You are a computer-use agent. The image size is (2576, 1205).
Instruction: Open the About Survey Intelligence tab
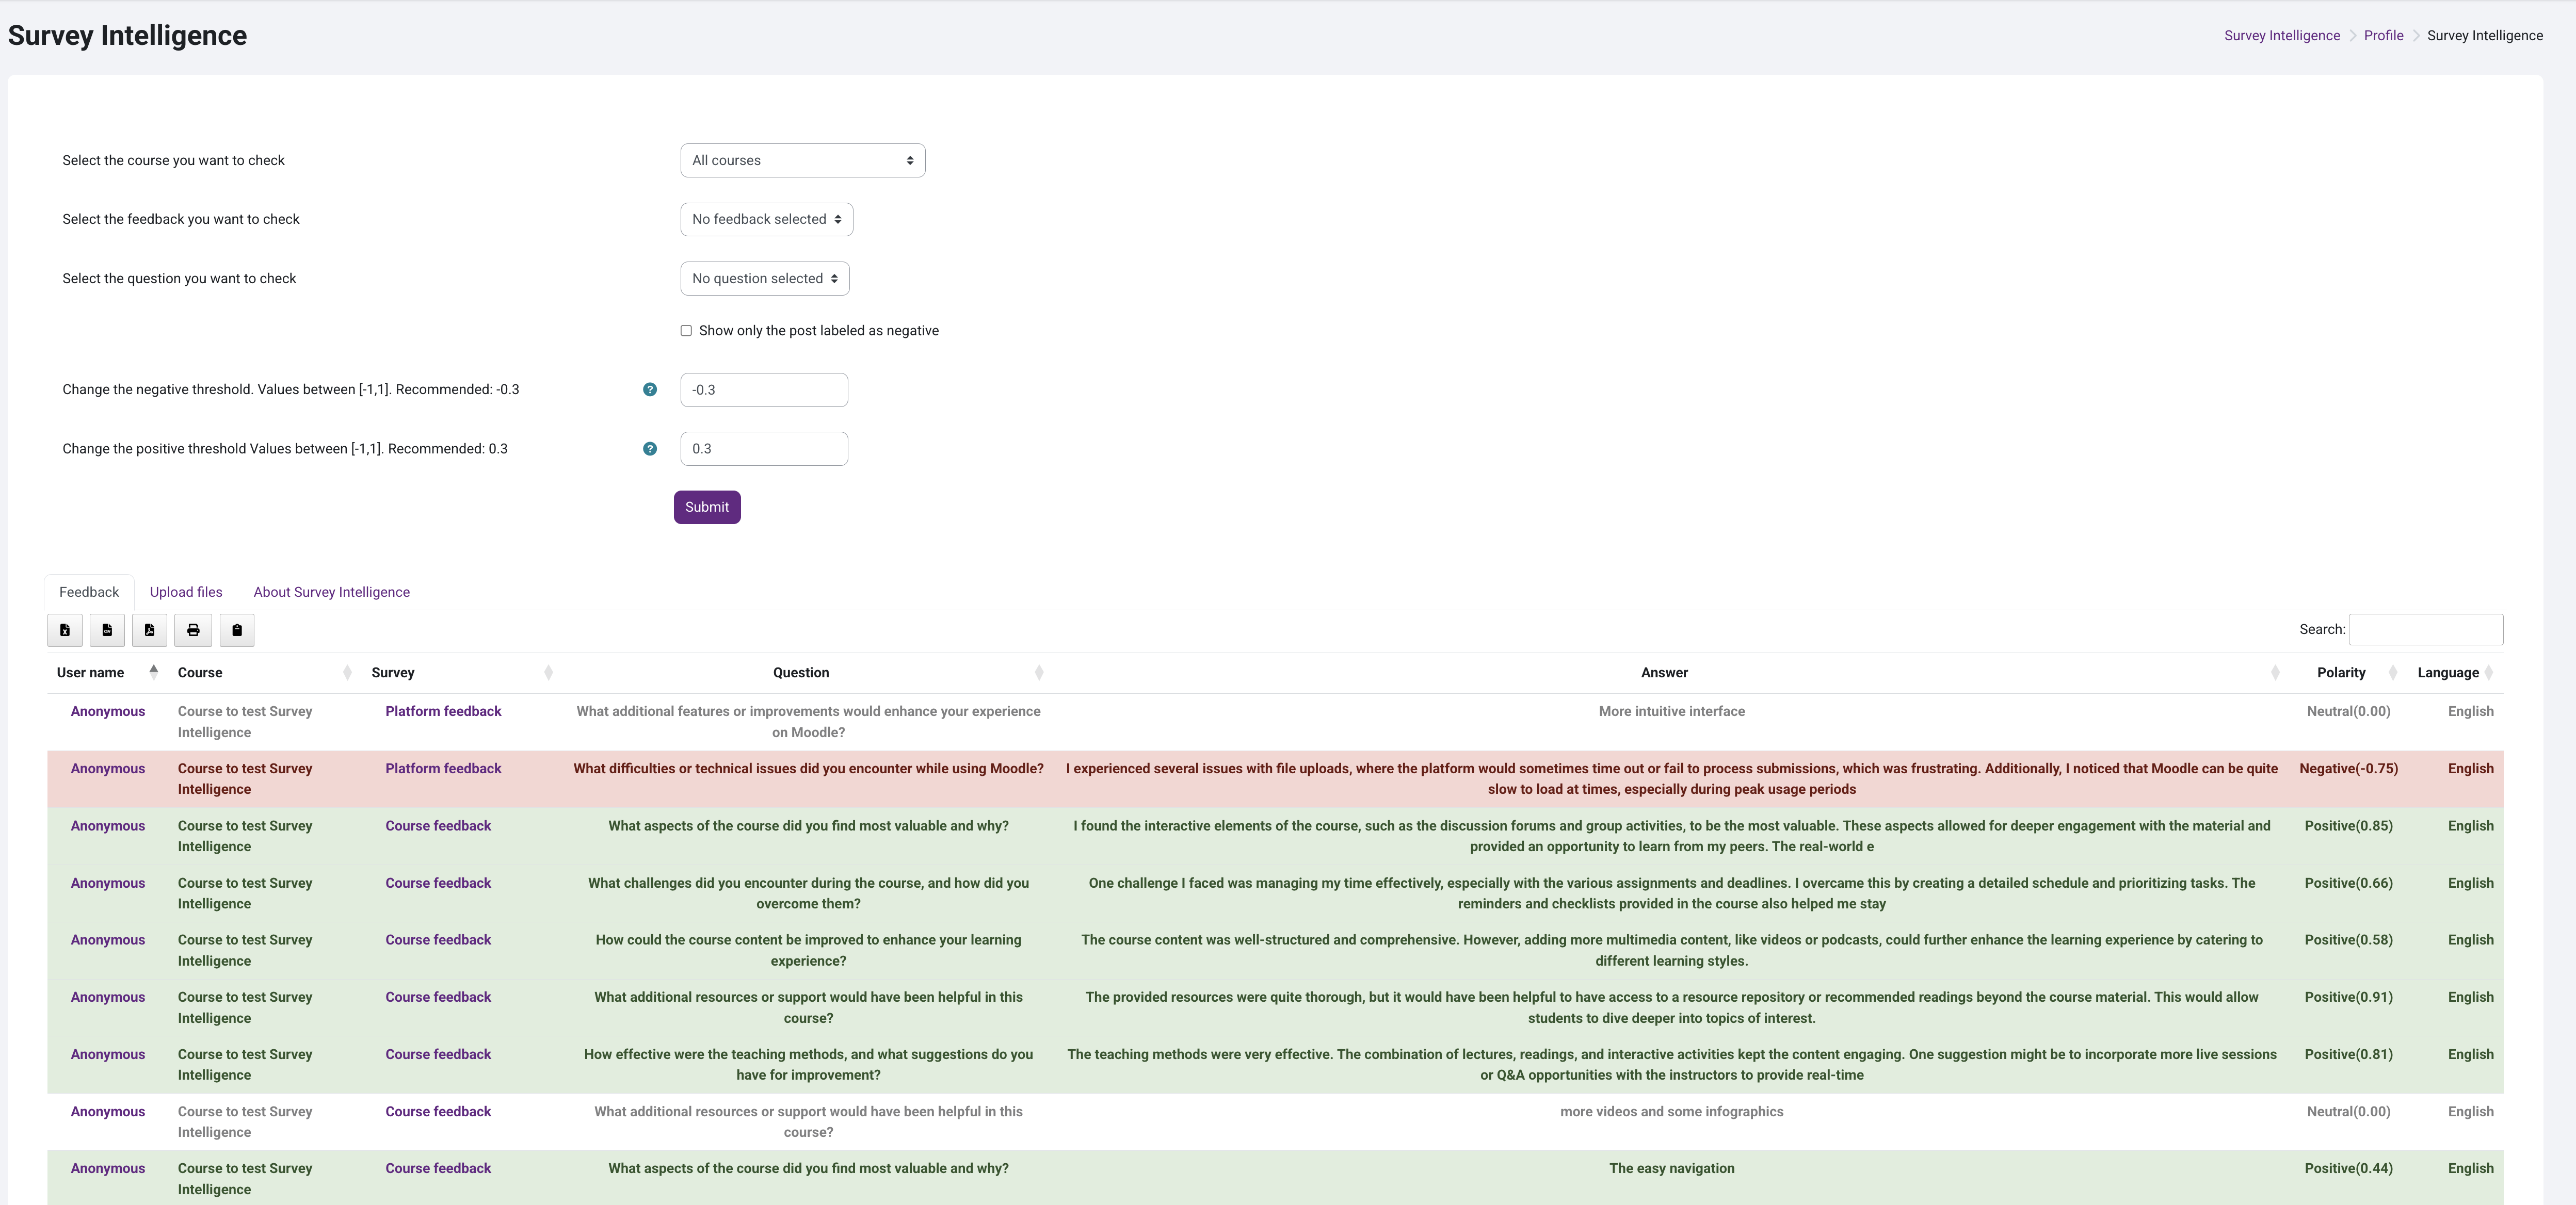331,592
